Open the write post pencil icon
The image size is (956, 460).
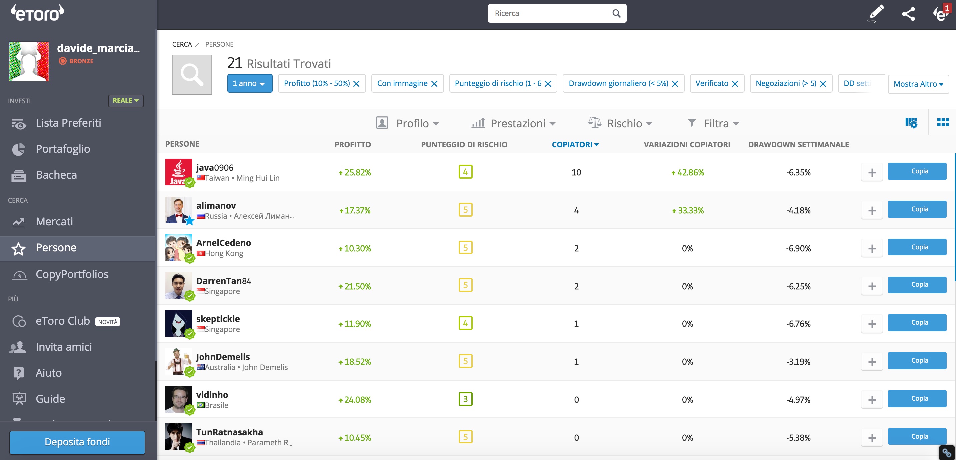875,14
